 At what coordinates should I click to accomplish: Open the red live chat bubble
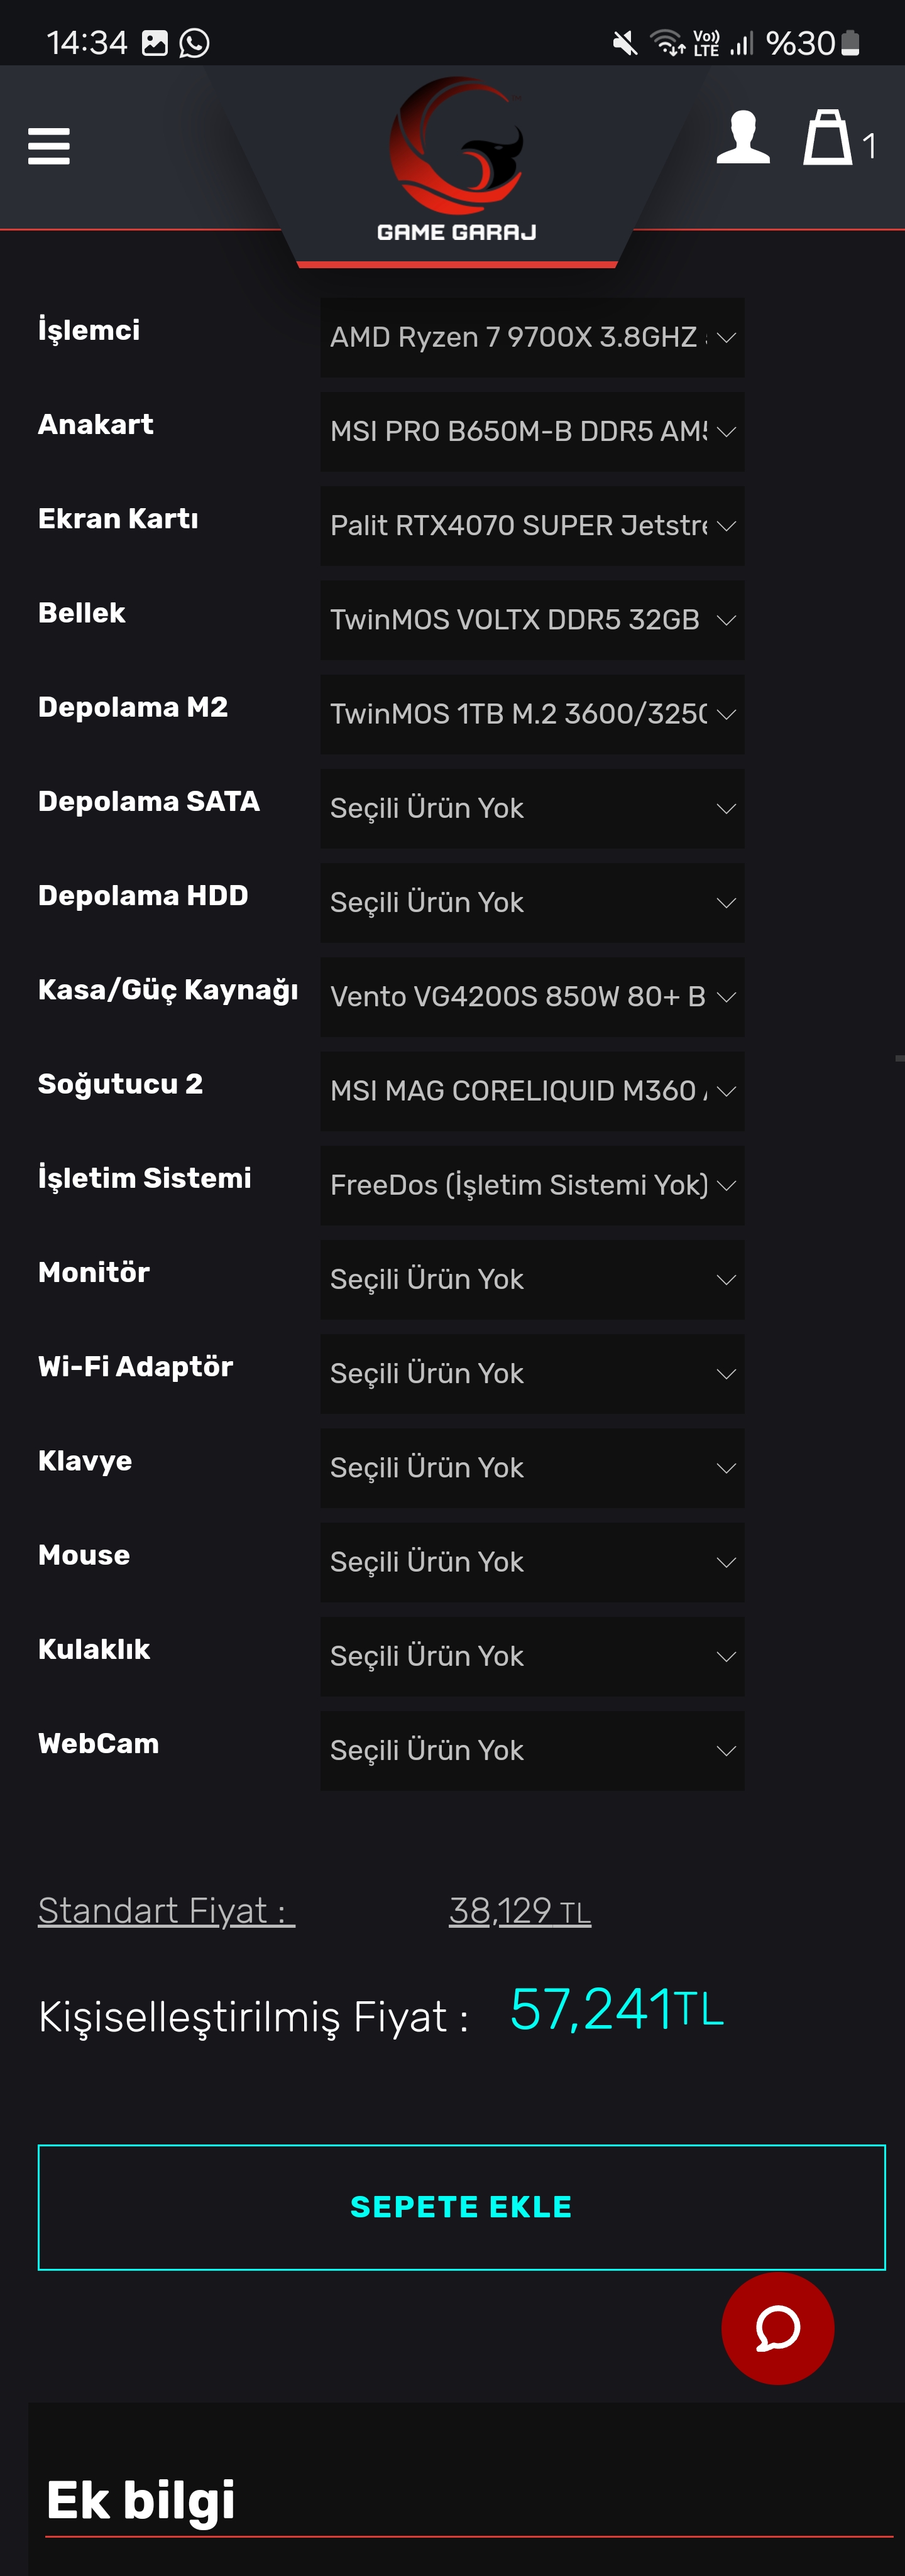(x=777, y=2327)
